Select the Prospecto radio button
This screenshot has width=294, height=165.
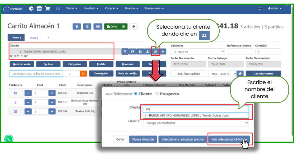(x=157, y=94)
